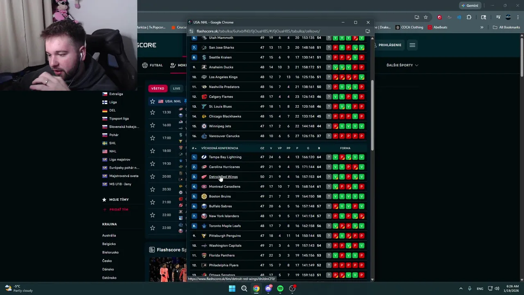Open Extraliga in the left sidebar
The height and width of the screenshot is (295, 524).
[116, 94]
